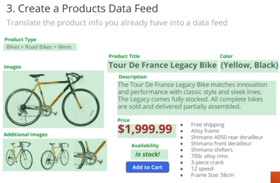280x183 pixels.
Task: Click the orange square in the corner
Action: 275,177
